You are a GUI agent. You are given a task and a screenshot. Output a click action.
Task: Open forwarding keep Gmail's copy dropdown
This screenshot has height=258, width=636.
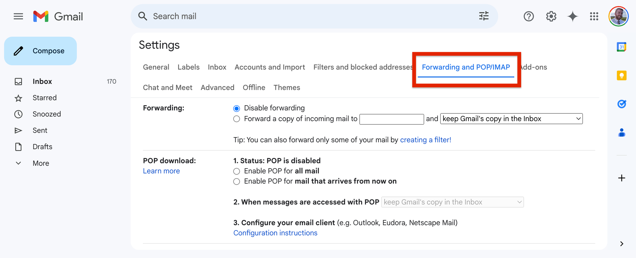click(511, 119)
